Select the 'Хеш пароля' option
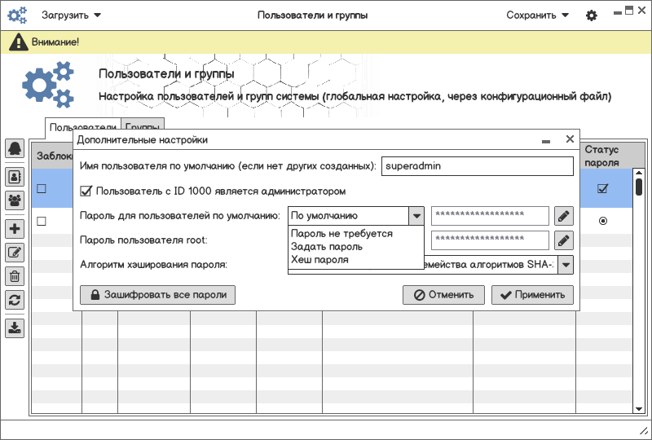 coord(319,260)
